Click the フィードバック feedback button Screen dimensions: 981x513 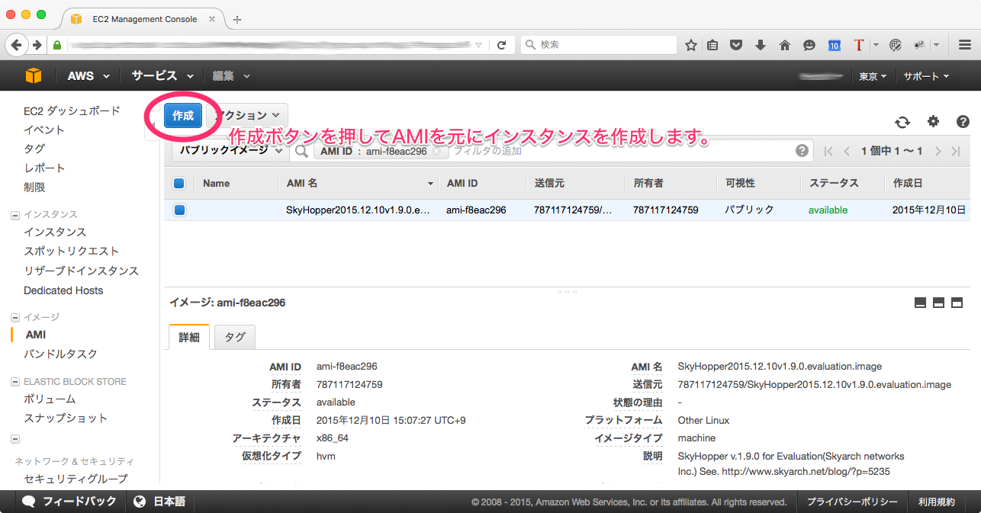(69, 502)
